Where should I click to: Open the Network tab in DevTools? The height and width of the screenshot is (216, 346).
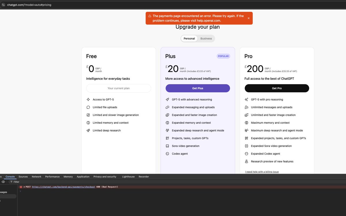point(36,177)
